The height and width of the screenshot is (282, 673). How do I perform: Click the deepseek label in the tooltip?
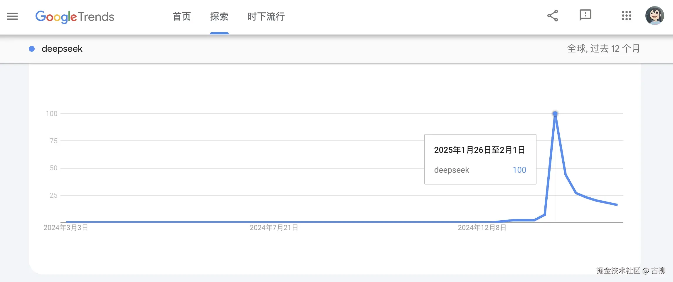coord(452,170)
